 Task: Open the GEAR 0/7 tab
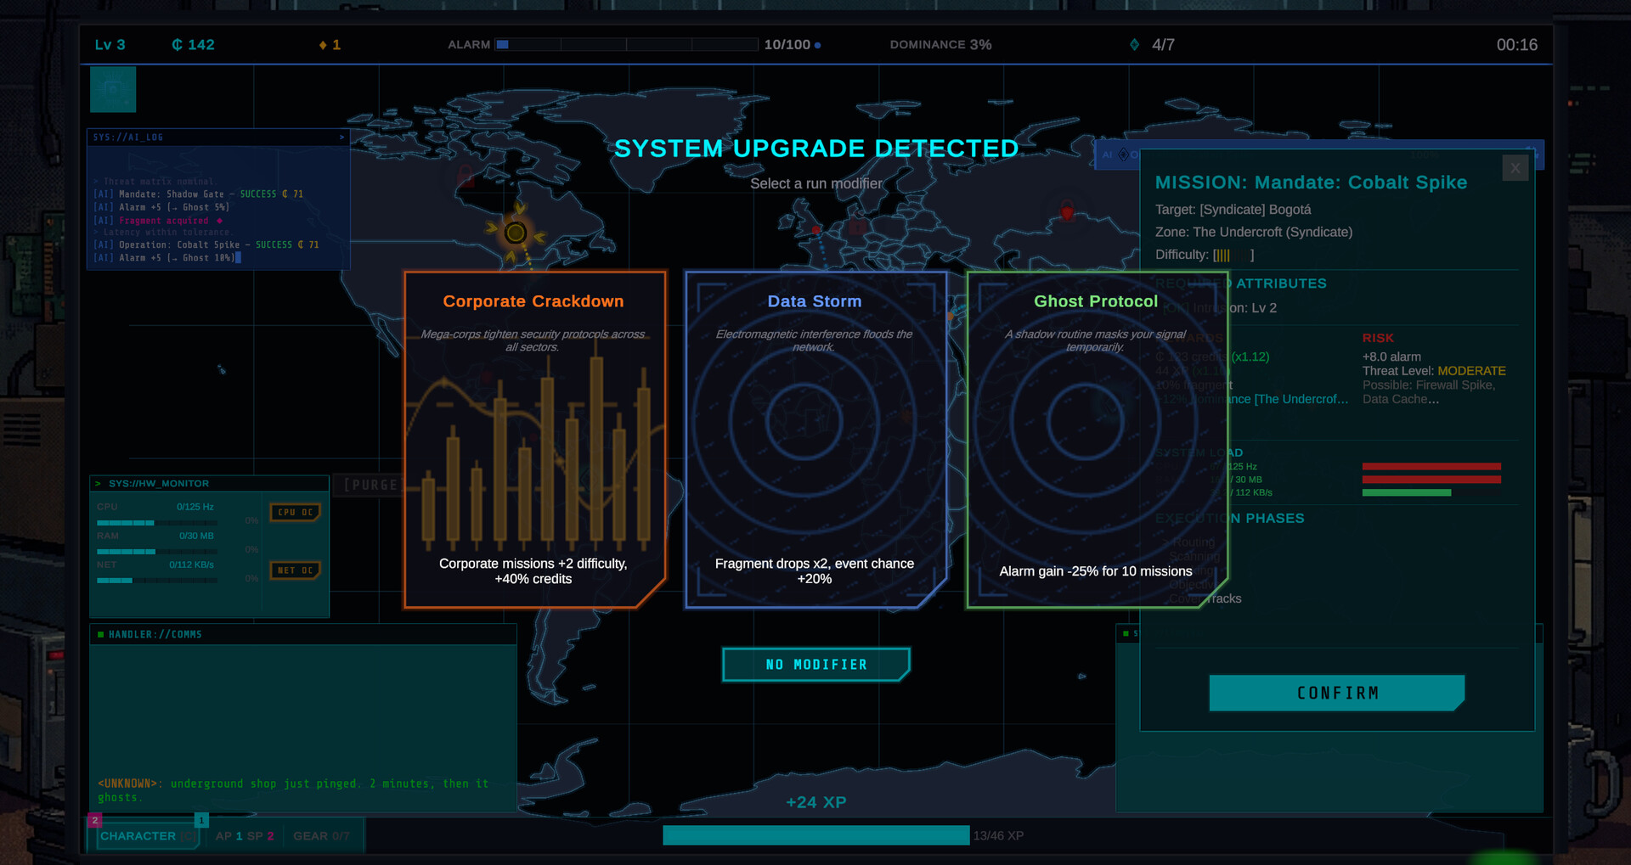click(322, 836)
